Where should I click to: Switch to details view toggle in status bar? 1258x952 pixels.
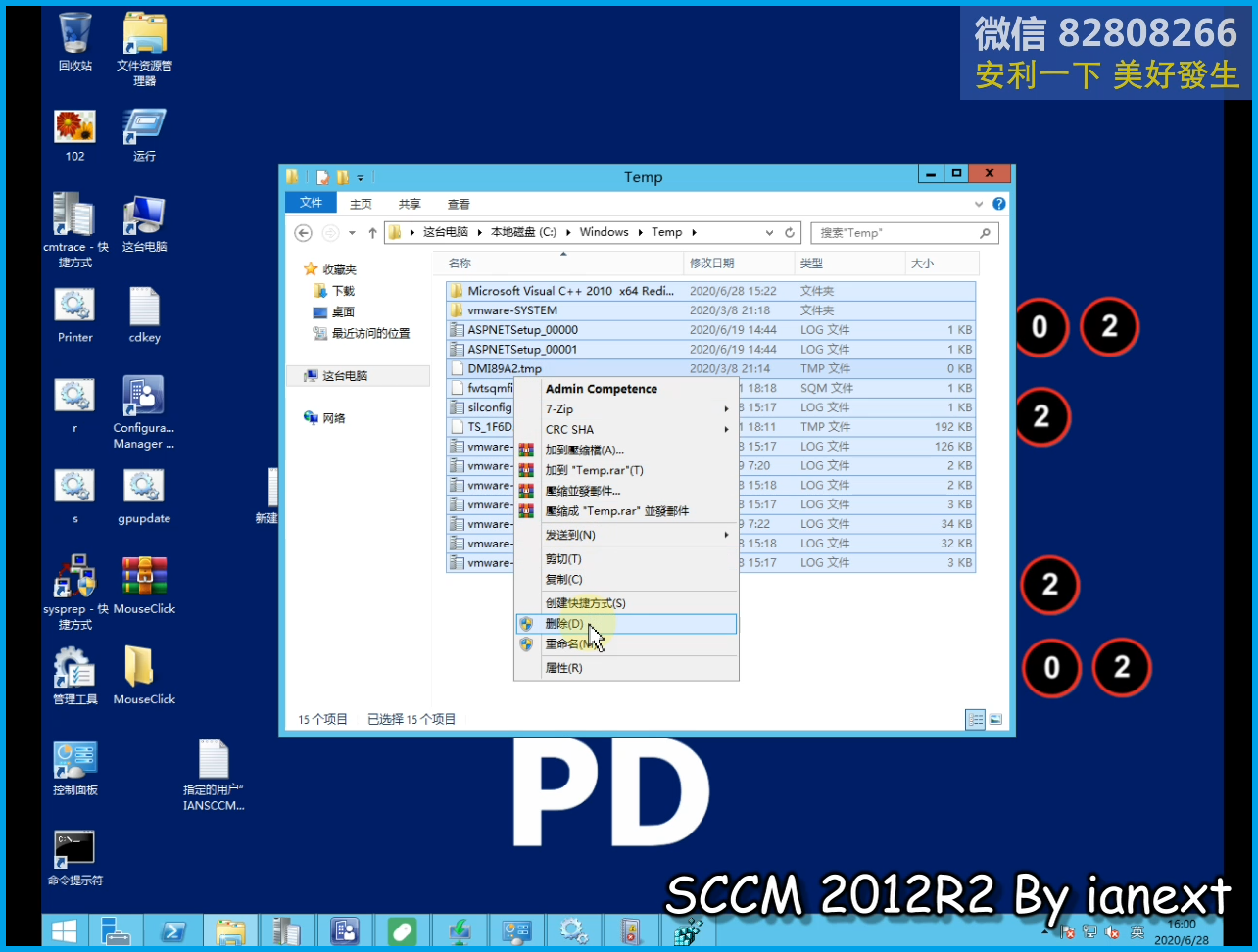click(975, 719)
